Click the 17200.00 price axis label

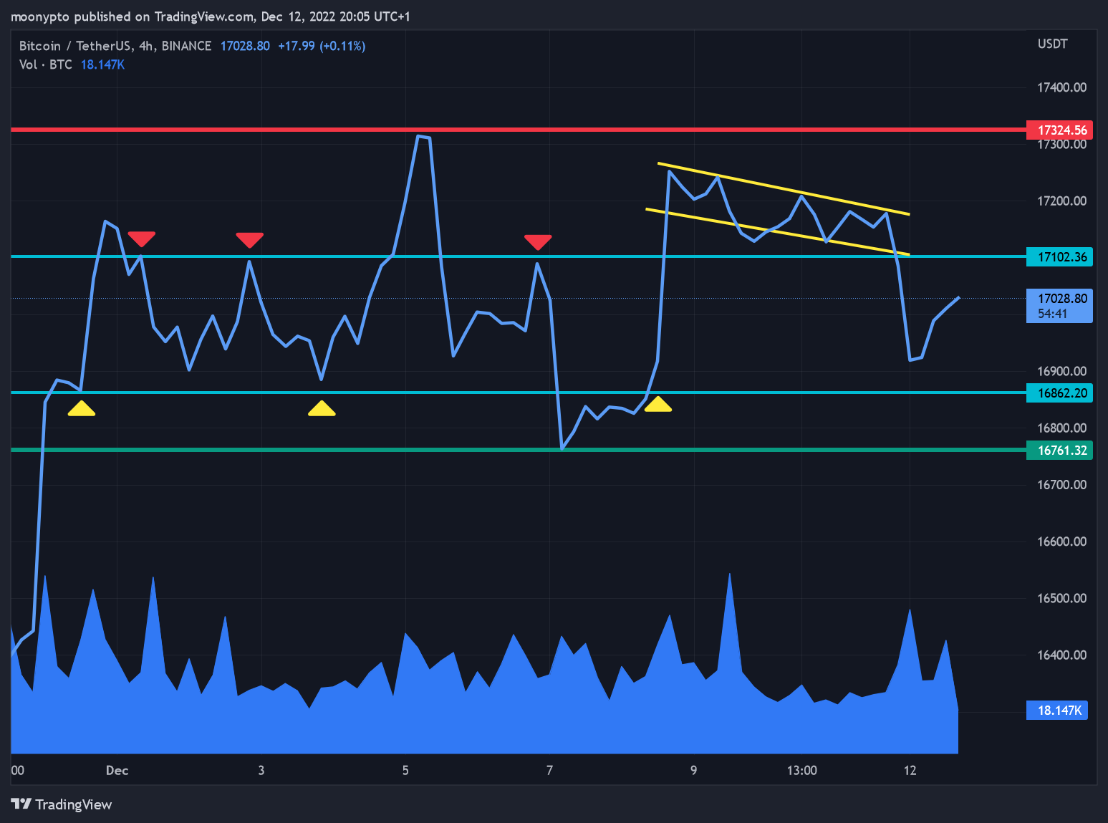[x=1061, y=201]
